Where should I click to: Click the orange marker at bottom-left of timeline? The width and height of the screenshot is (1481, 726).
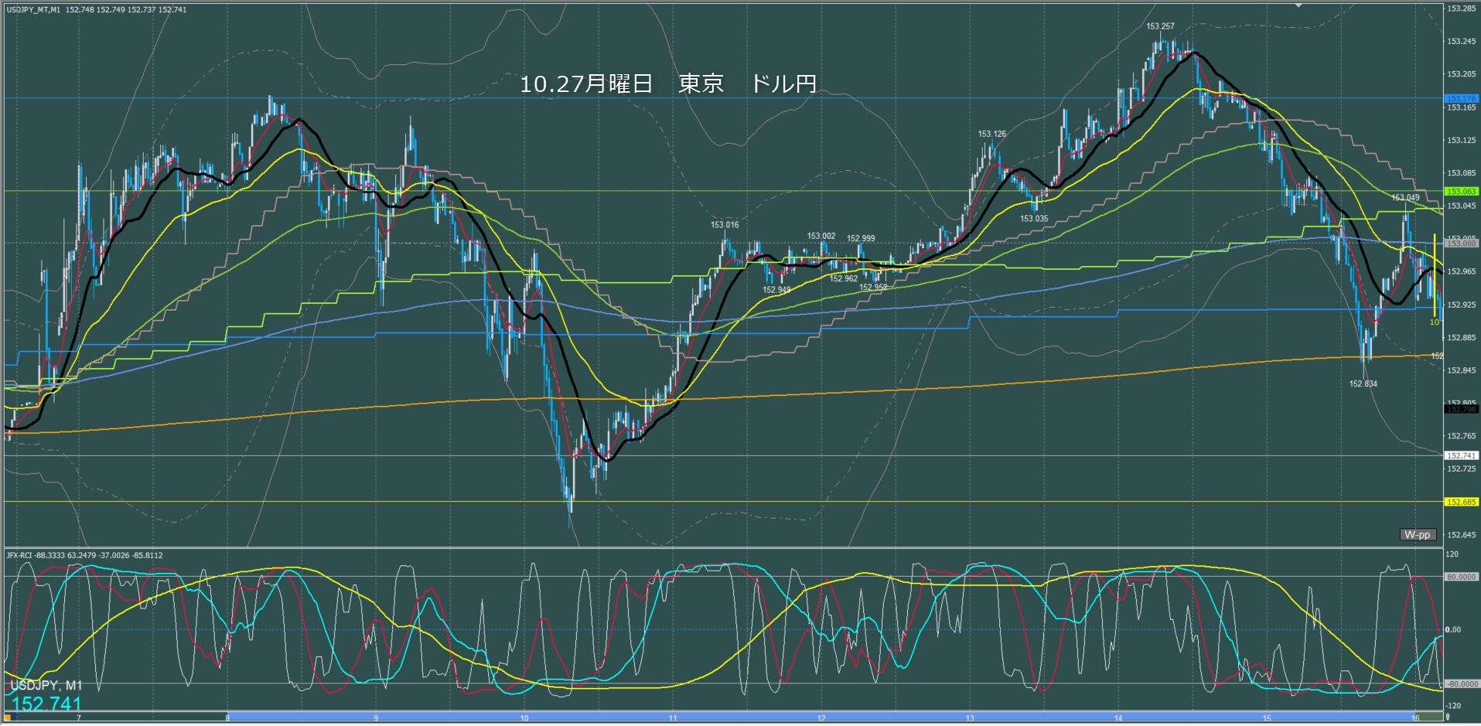point(10,717)
